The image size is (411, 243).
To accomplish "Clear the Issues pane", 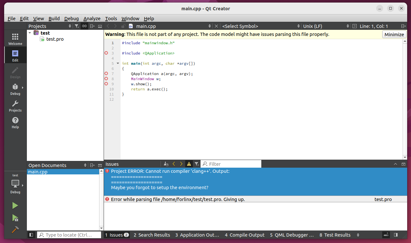I will pos(166,164).
